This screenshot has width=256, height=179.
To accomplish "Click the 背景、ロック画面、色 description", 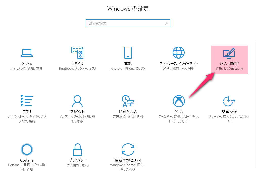I will 229,68.
